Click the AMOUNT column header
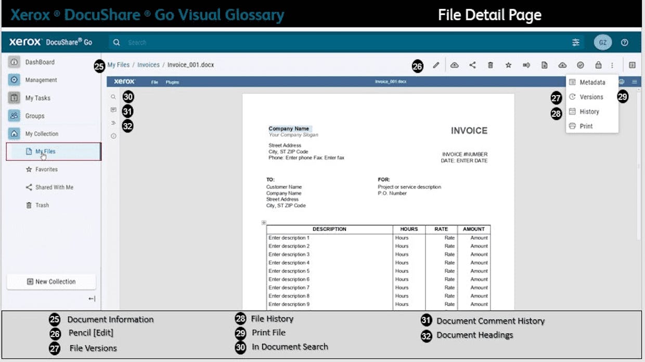The height and width of the screenshot is (362, 645). coord(474,229)
